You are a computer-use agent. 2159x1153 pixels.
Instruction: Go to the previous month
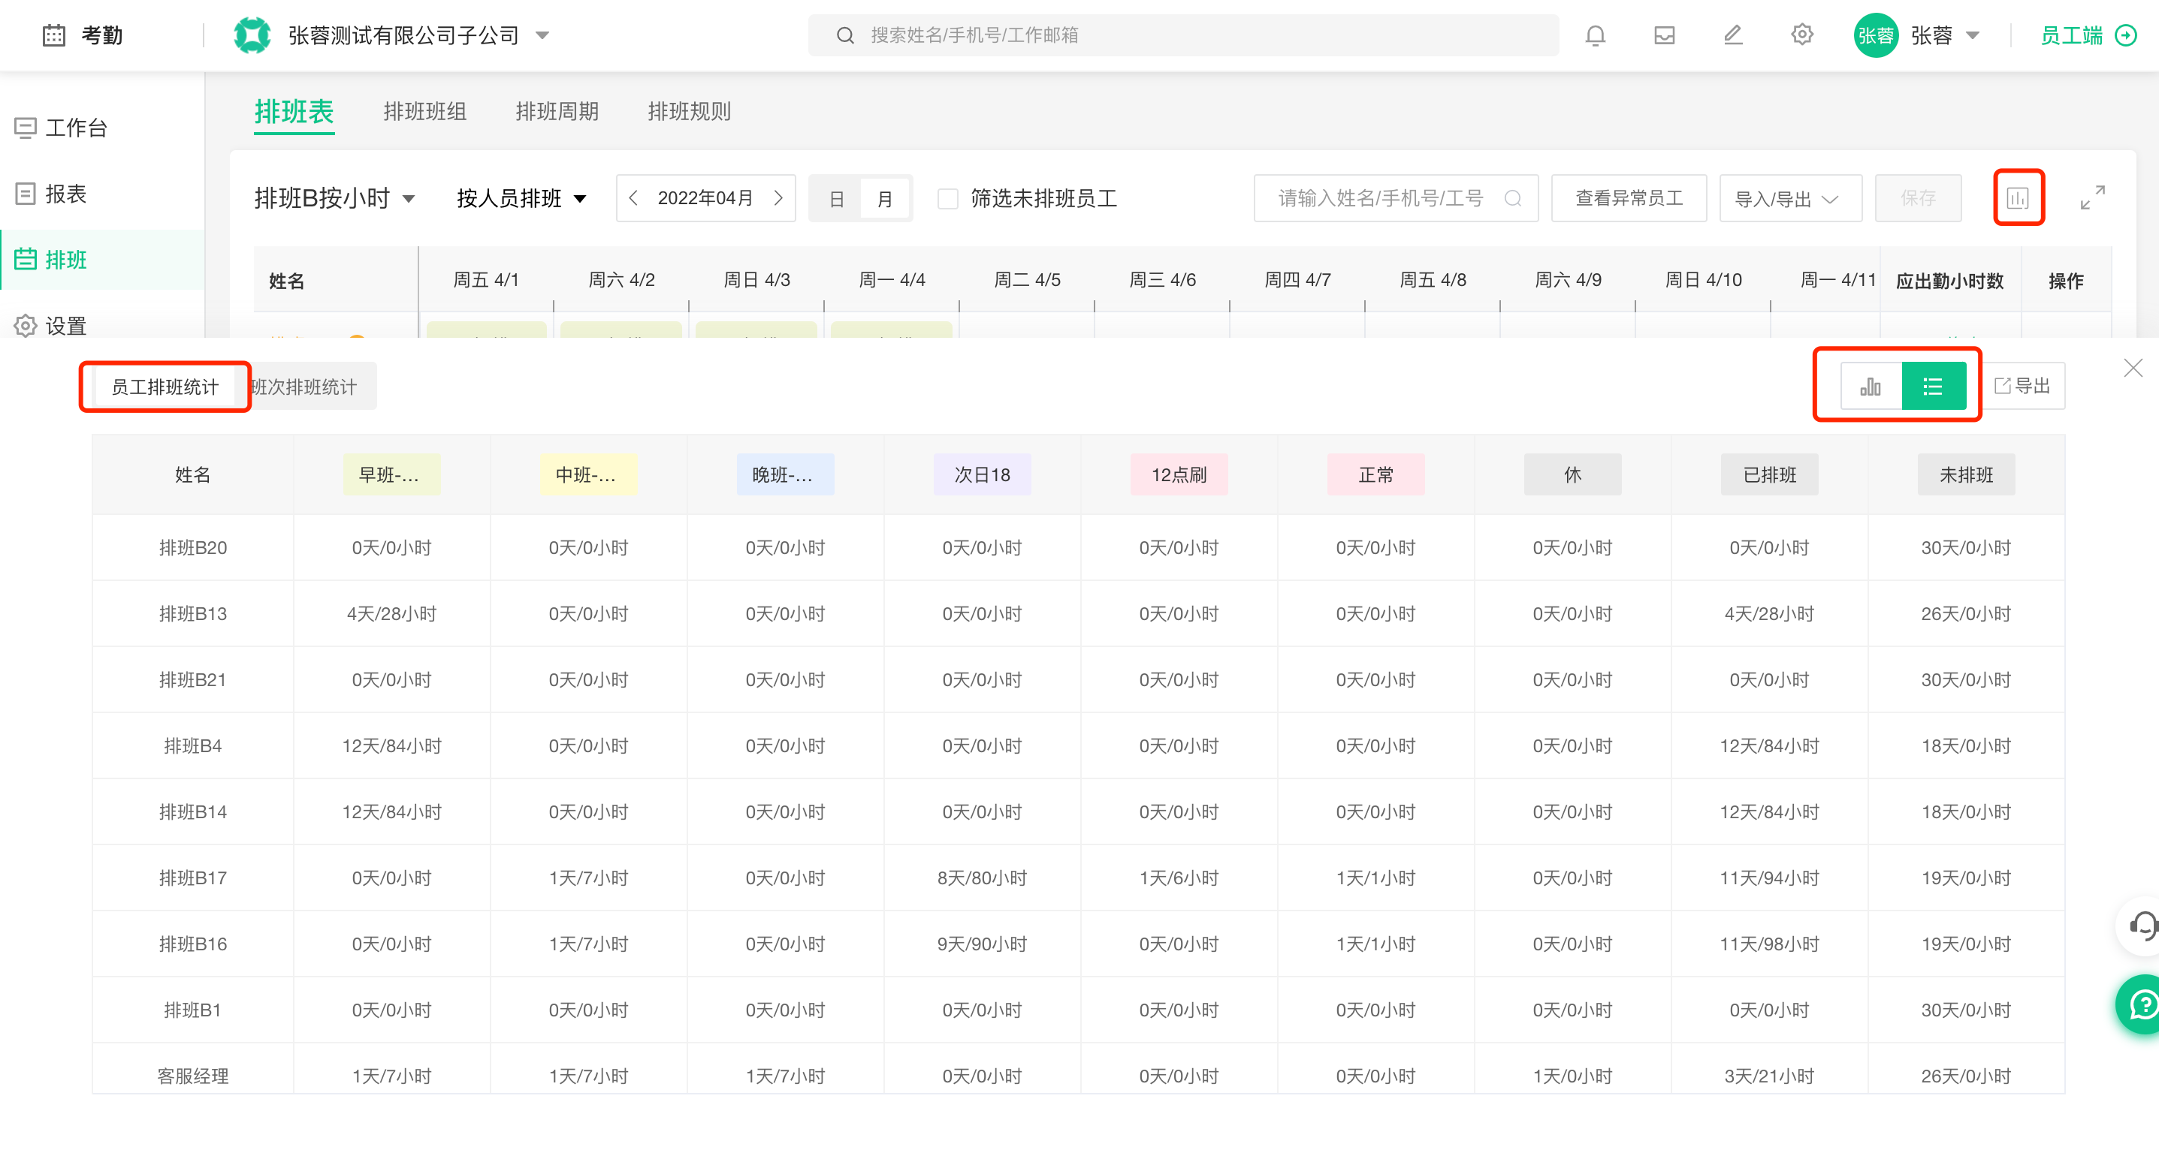click(633, 197)
